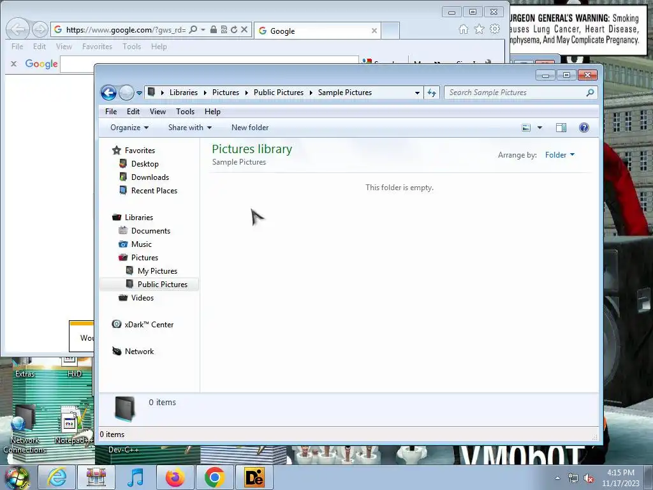Select Libraries in the navigation pane
Screen dimensions: 653x490
pyautogui.click(x=138, y=218)
